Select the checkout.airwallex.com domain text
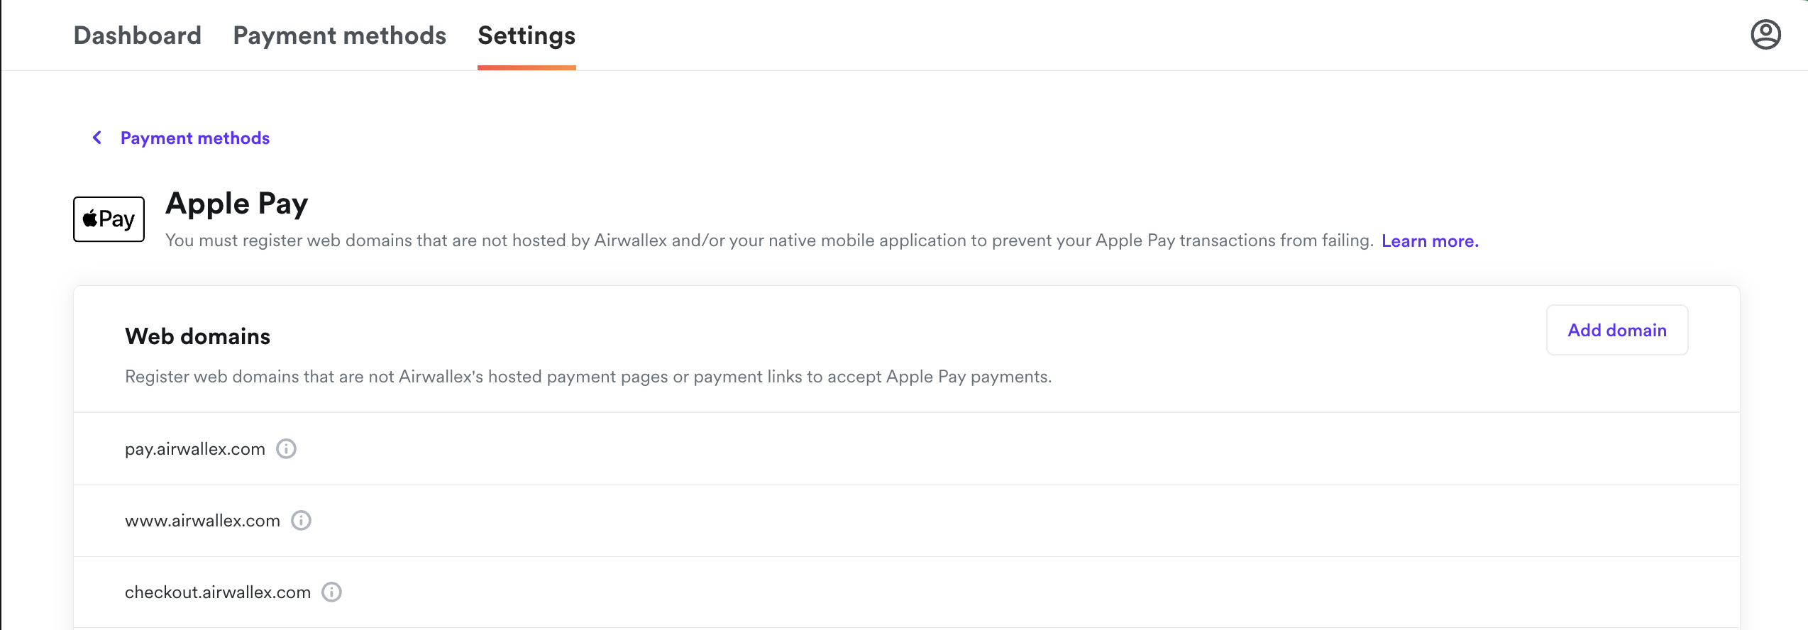The image size is (1808, 630). pos(218,592)
